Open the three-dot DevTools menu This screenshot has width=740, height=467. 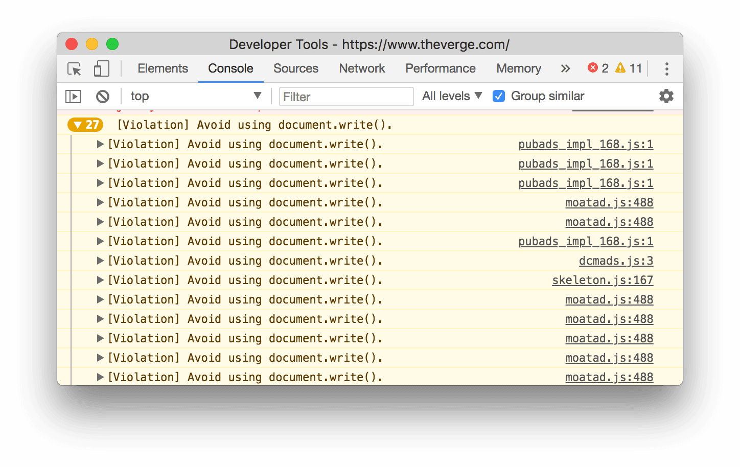666,69
